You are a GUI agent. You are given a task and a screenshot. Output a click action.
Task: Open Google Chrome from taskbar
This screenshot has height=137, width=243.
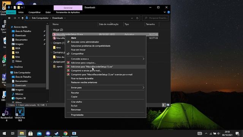point(65,134)
